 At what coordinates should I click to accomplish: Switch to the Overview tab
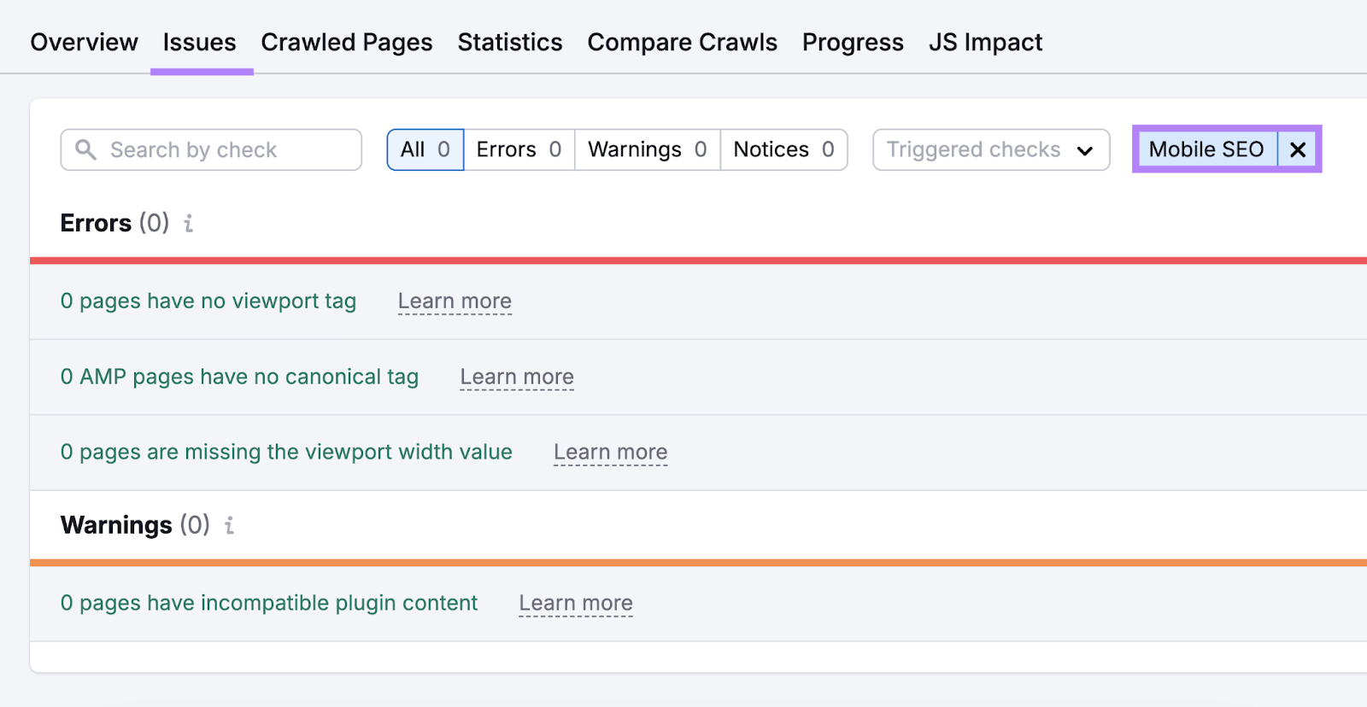tap(84, 42)
